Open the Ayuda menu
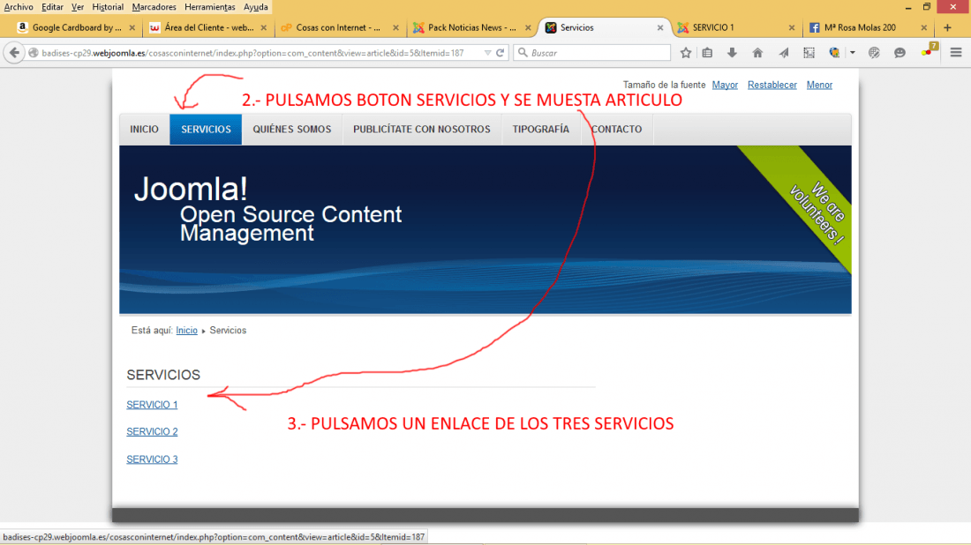 tap(256, 7)
